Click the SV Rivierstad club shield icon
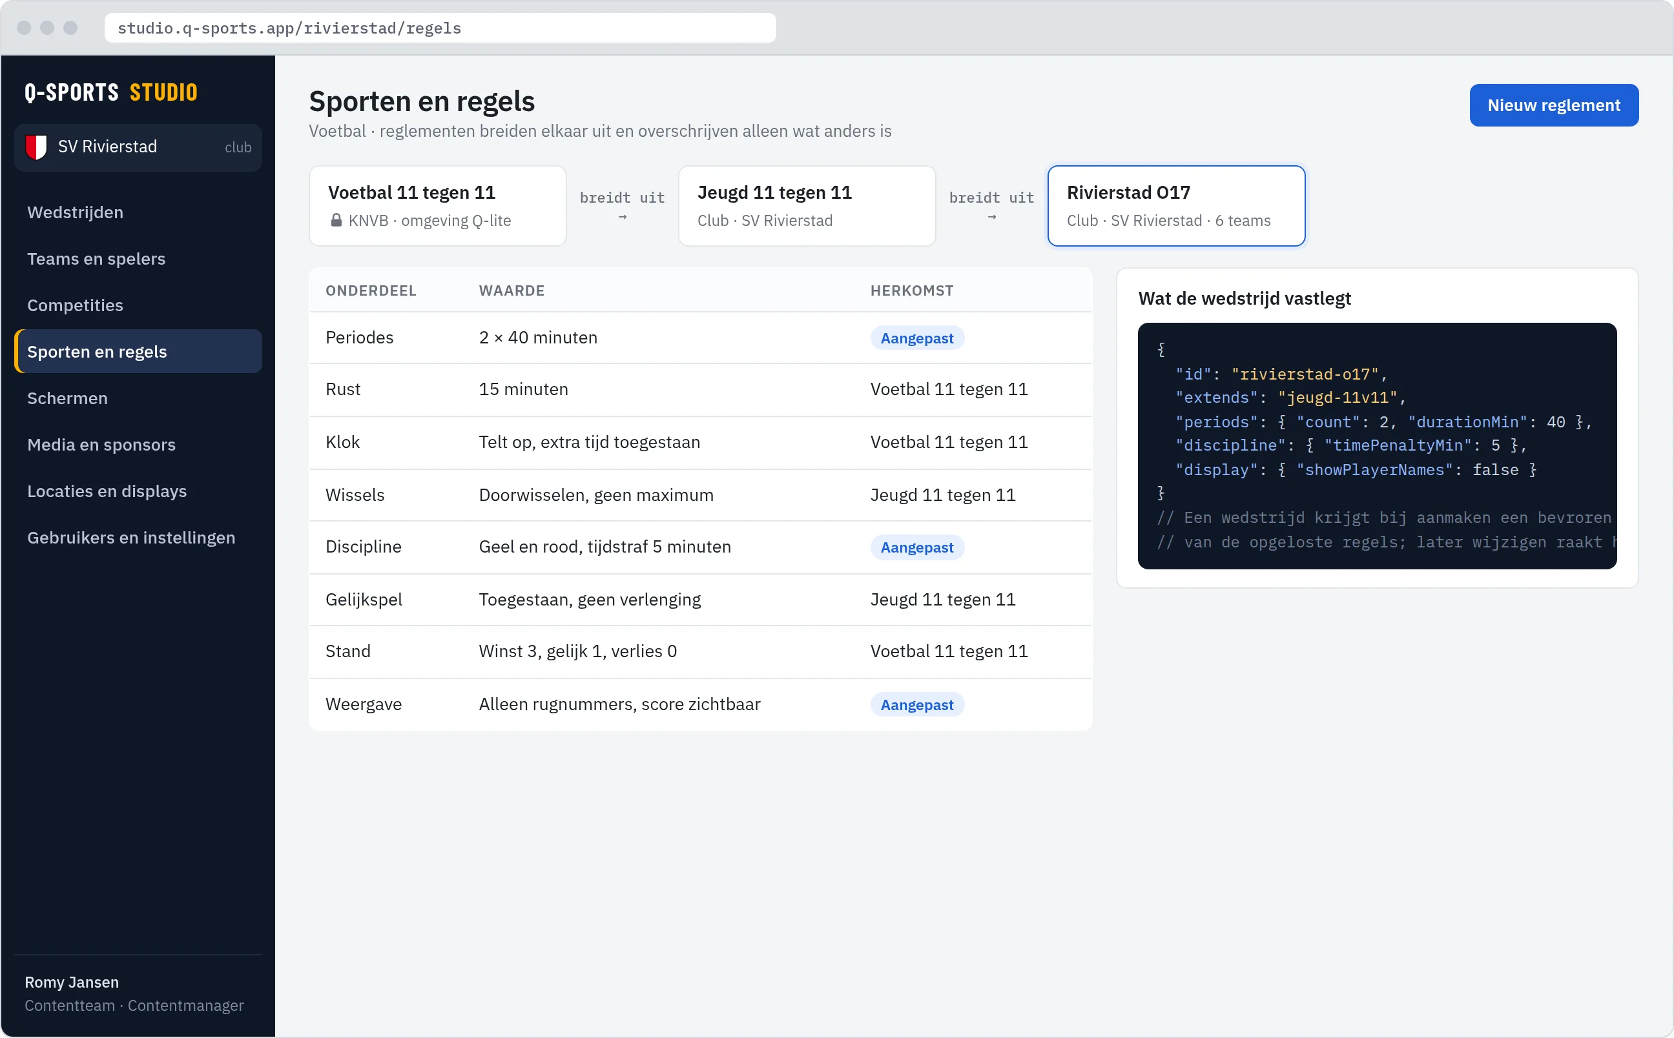Viewport: 1674px width, 1038px height. tap(36, 147)
